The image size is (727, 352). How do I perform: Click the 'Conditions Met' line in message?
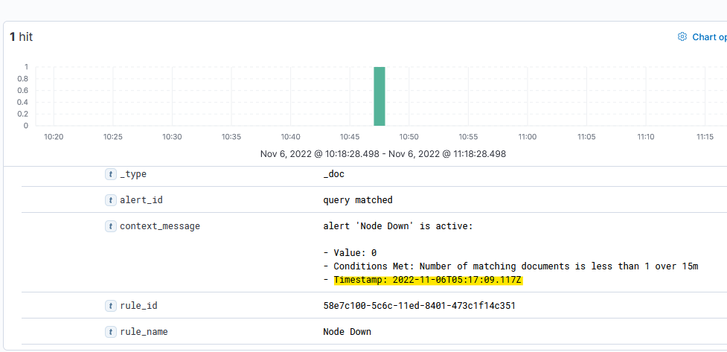coord(511,266)
